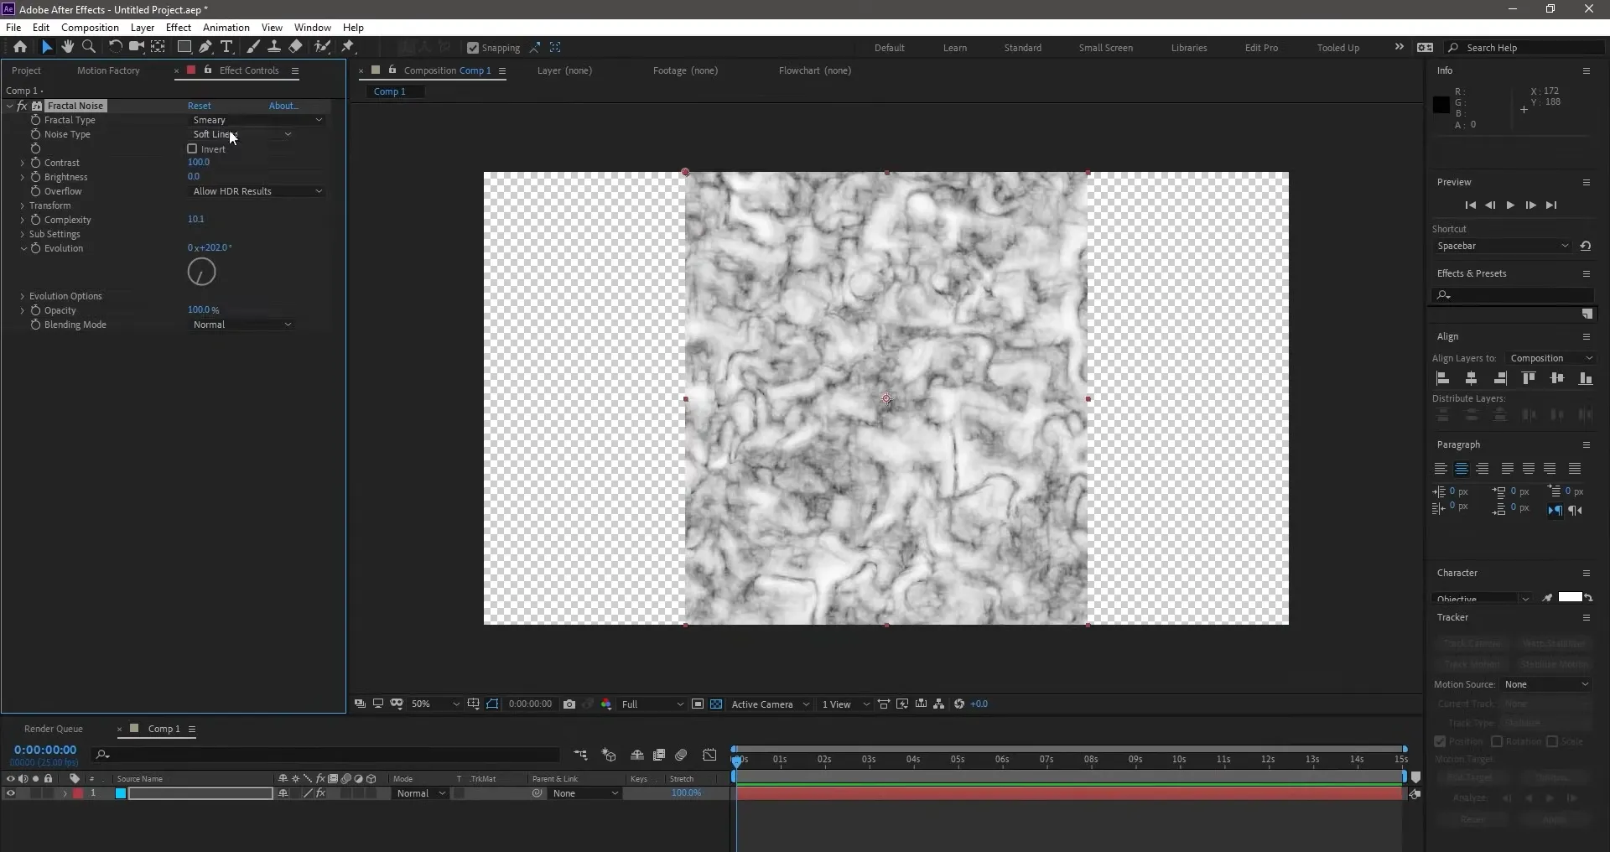
Task: Toggle mask and shape path visibility icon
Action: (492, 704)
